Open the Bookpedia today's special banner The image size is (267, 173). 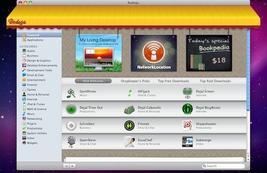pyautogui.click(x=209, y=53)
